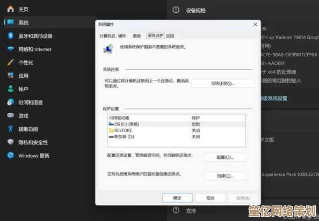319x221 pixels.
Task: Open 帐户 settings page
Action: pyautogui.click(x=23, y=89)
